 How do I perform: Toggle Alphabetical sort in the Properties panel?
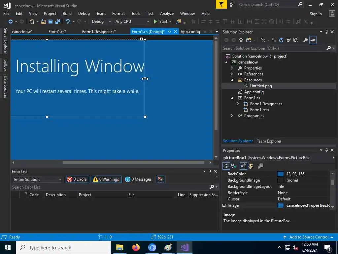(x=234, y=166)
